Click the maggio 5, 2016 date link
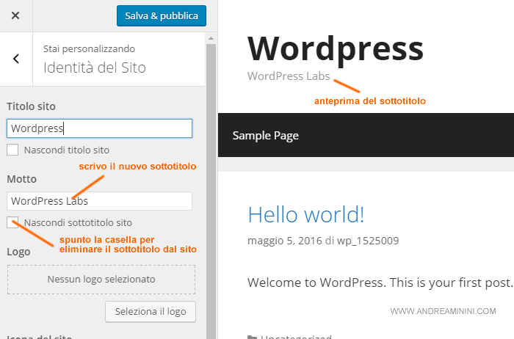The image size is (514, 339). pos(285,241)
